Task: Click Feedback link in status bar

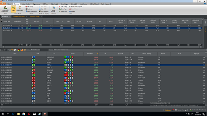Action: pos(168,110)
